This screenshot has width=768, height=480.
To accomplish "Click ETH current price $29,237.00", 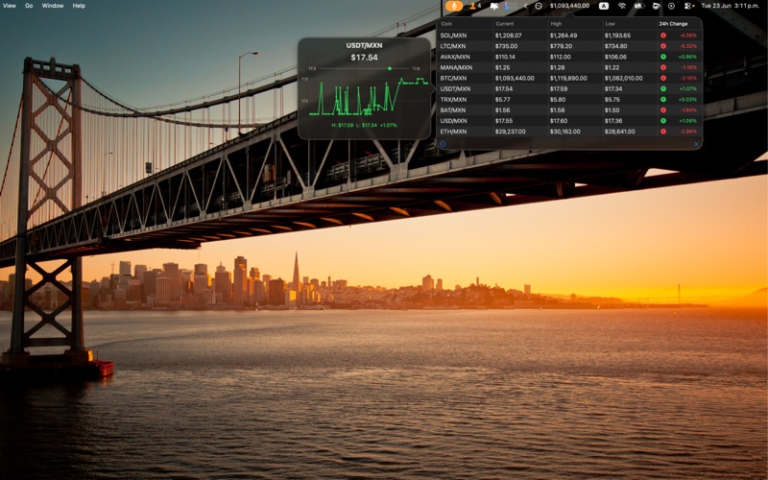I will pos(510,132).
